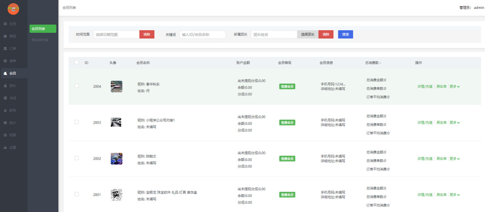Click the blue 搜索 search button
485x212 pixels.
click(346, 34)
